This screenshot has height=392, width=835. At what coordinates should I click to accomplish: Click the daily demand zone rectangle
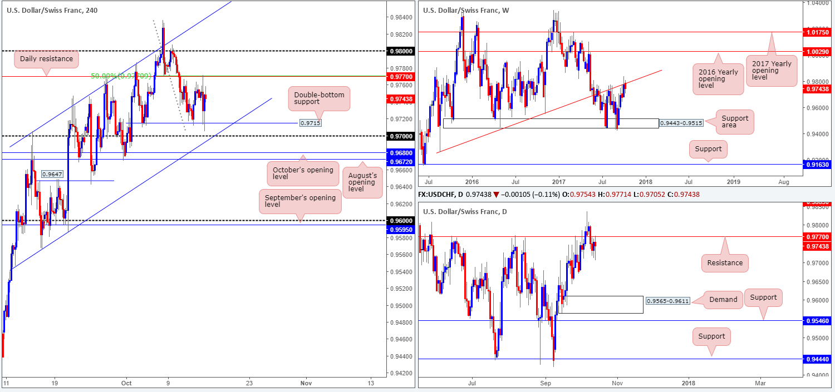tap(602, 304)
